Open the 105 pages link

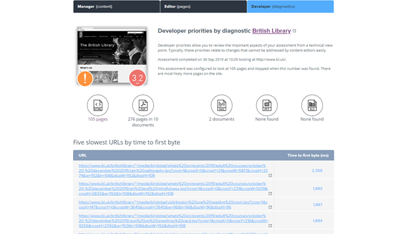(x=97, y=119)
